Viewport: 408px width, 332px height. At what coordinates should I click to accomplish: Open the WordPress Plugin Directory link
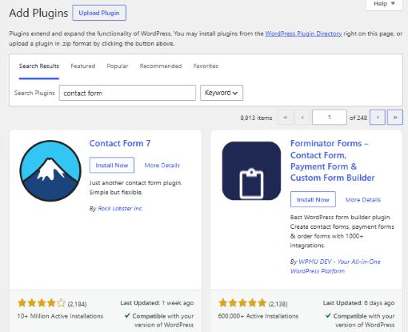(303, 34)
